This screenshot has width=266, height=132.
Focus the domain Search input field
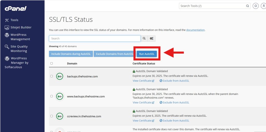[95, 39]
